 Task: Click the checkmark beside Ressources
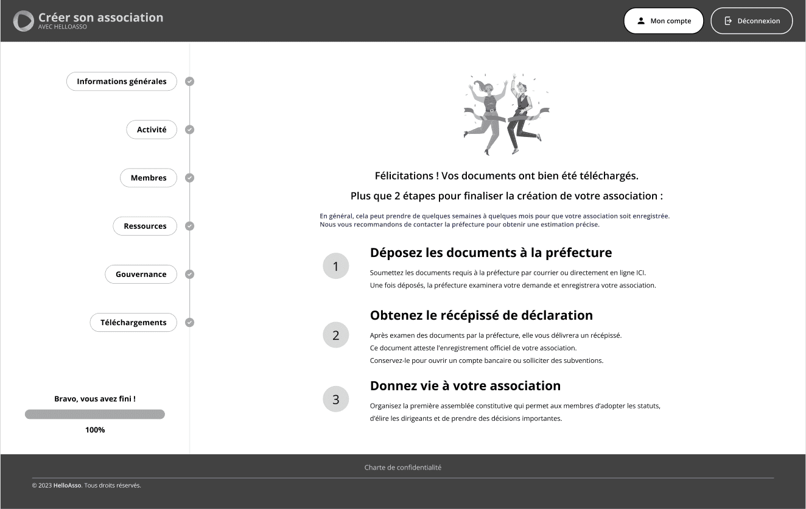click(x=189, y=226)
